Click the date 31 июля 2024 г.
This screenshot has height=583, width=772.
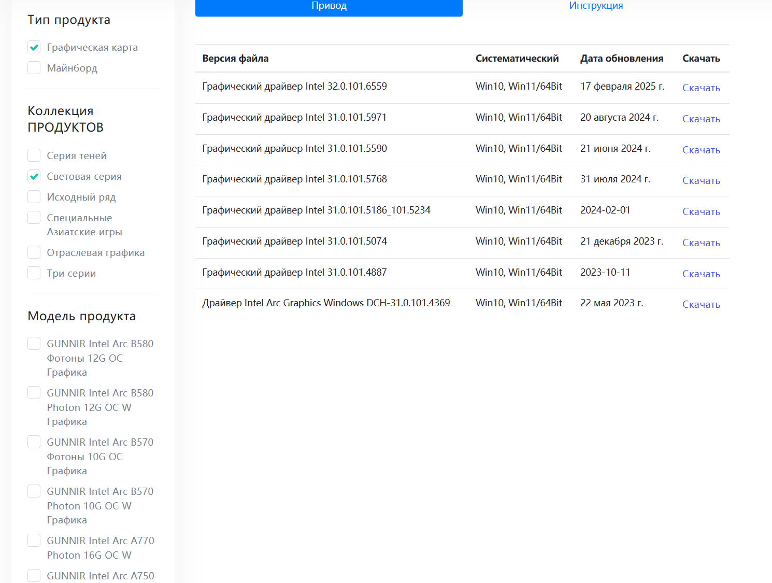pos(615,179)
